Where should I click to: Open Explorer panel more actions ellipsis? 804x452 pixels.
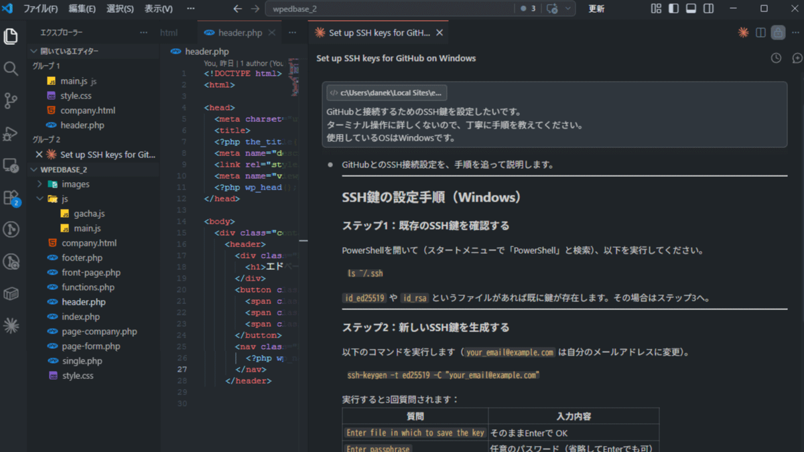[143, 32]
